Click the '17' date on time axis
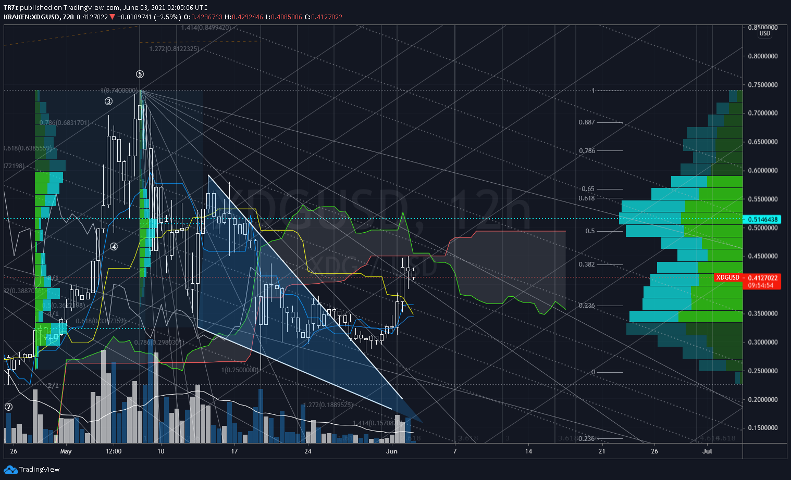 click(234, 451)
